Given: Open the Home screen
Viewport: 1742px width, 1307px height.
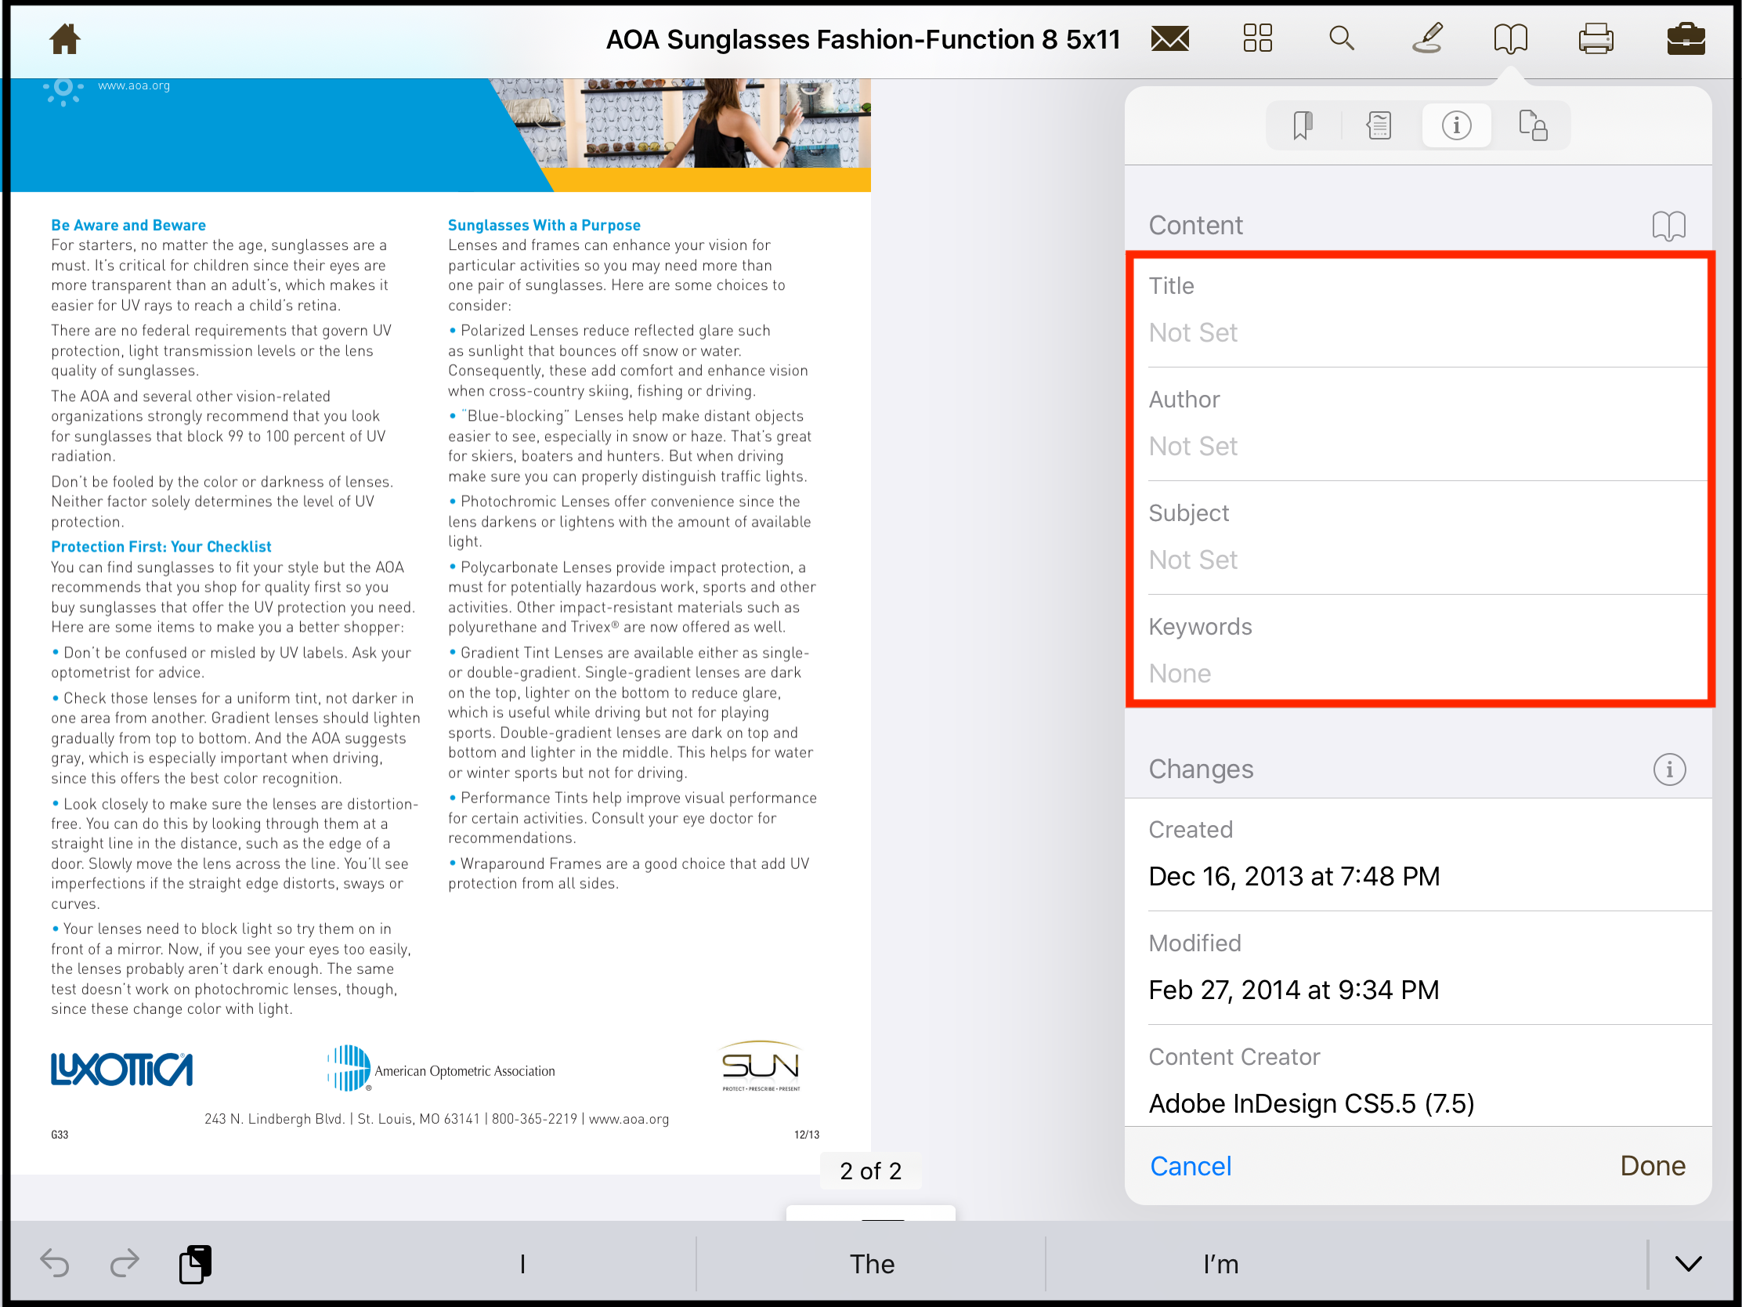Looking at the screenshot, I should [64, 38].
